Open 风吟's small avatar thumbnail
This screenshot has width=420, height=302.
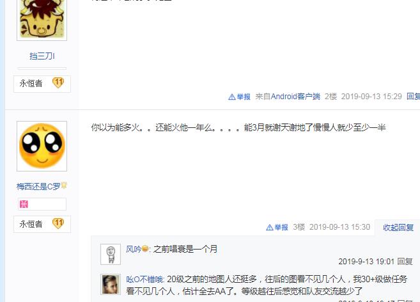[111, 254]
